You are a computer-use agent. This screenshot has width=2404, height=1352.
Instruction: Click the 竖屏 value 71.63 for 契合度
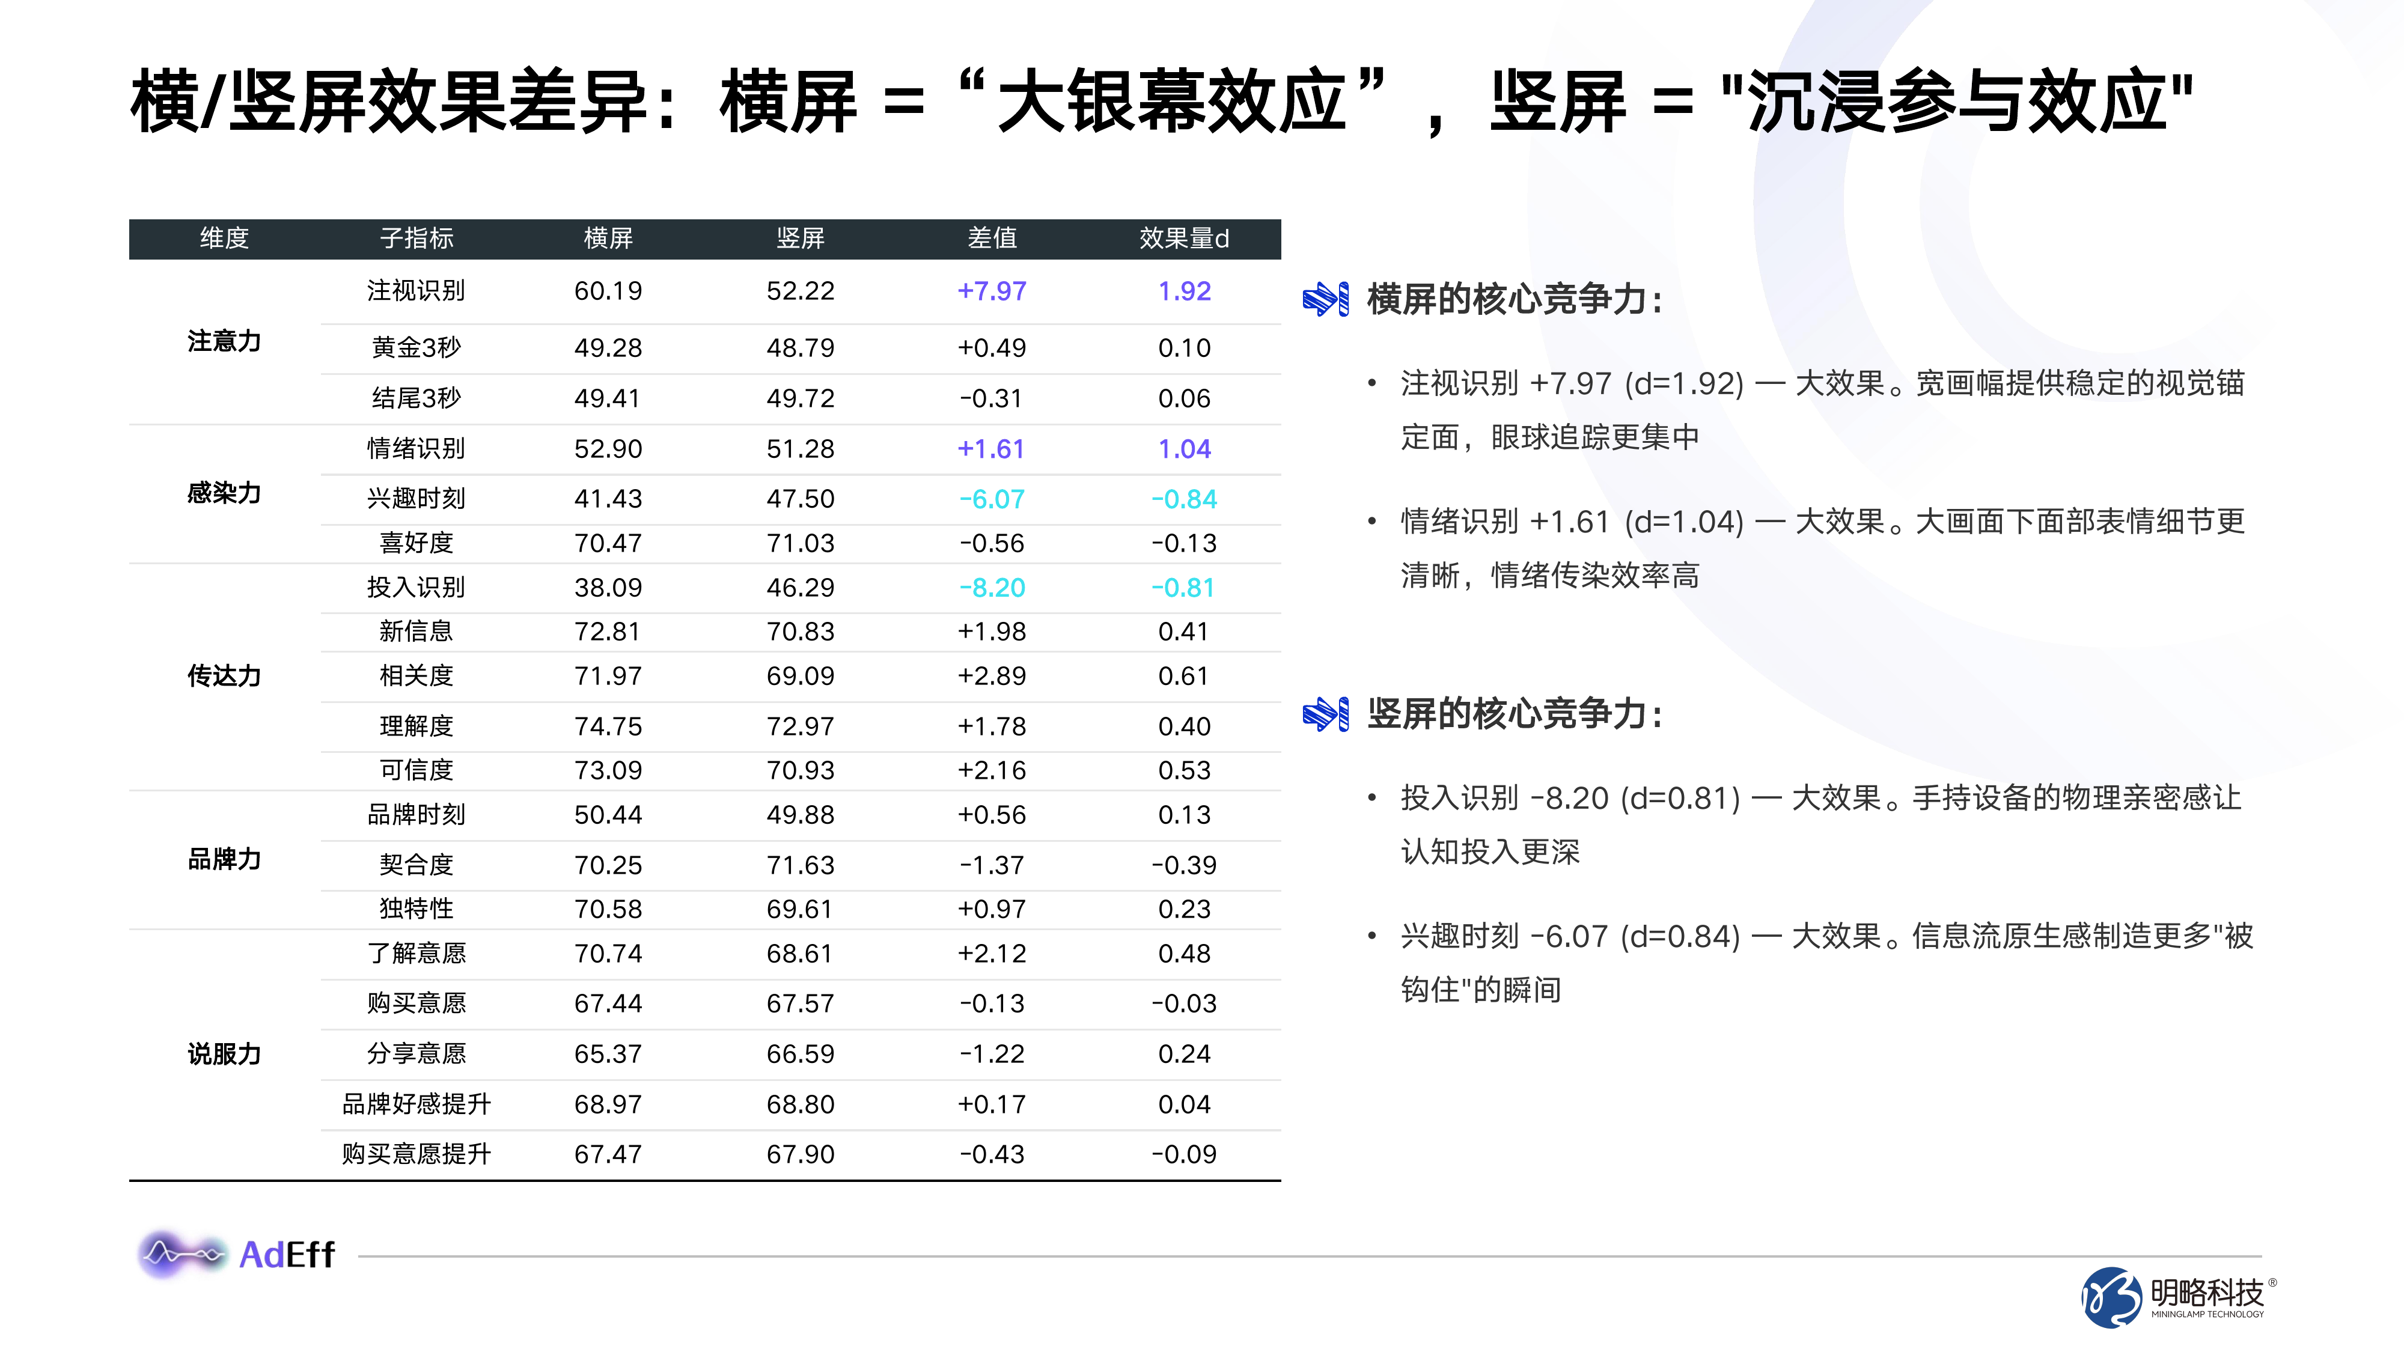801,866
